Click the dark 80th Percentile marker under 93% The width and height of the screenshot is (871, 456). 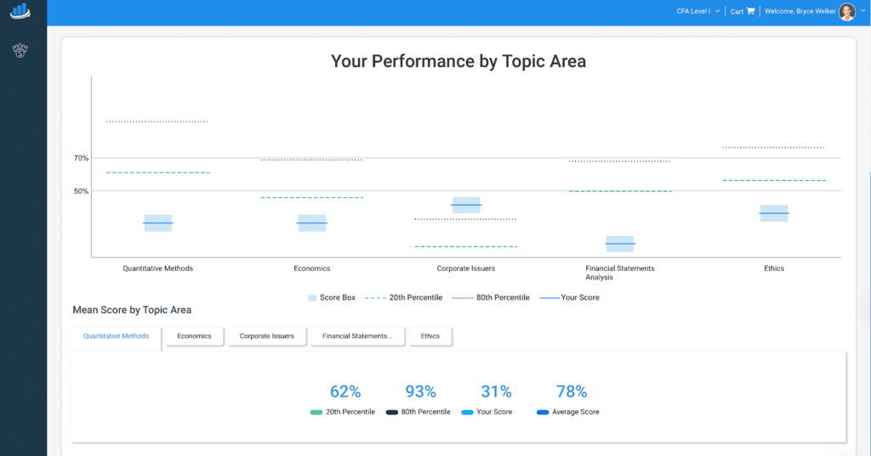coord(392,413)
